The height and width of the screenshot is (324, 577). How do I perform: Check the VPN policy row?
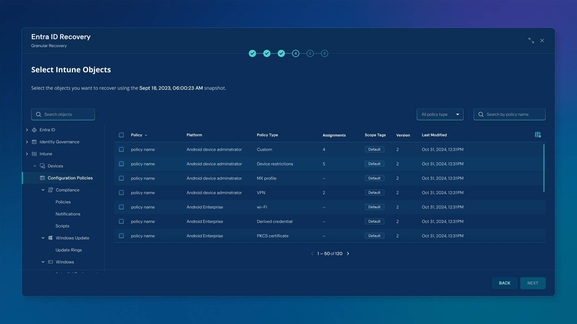[x=121, y=193]
